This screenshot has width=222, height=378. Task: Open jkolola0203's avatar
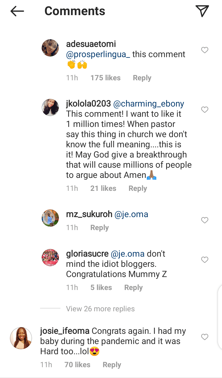50,107
